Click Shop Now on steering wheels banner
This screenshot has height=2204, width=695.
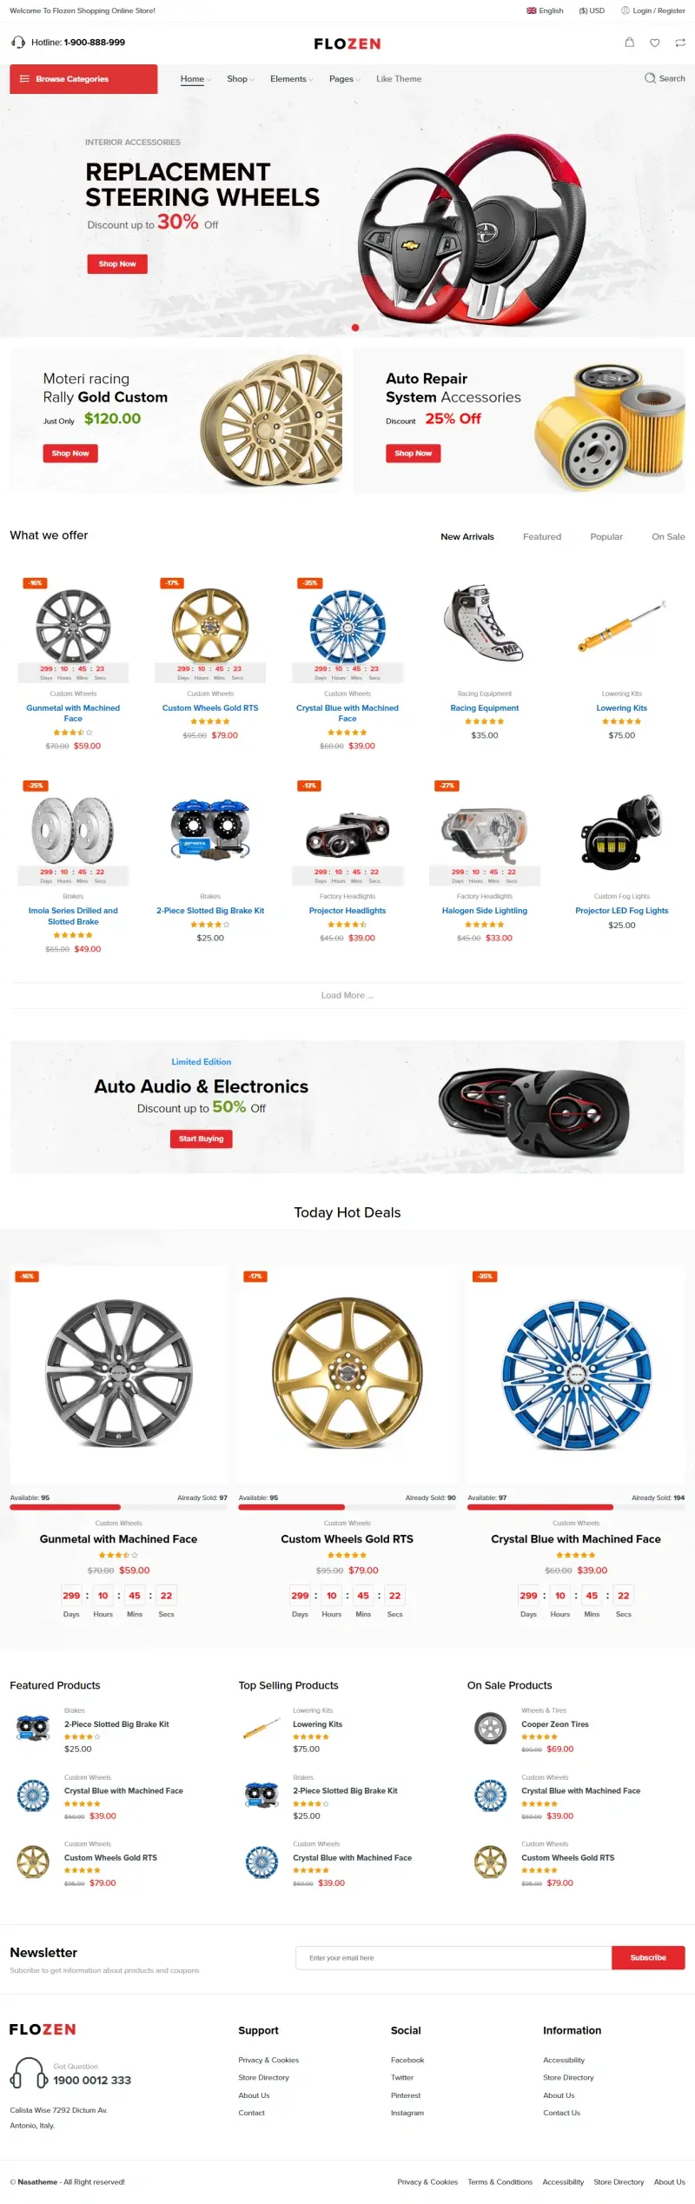(x=117, y=264)
